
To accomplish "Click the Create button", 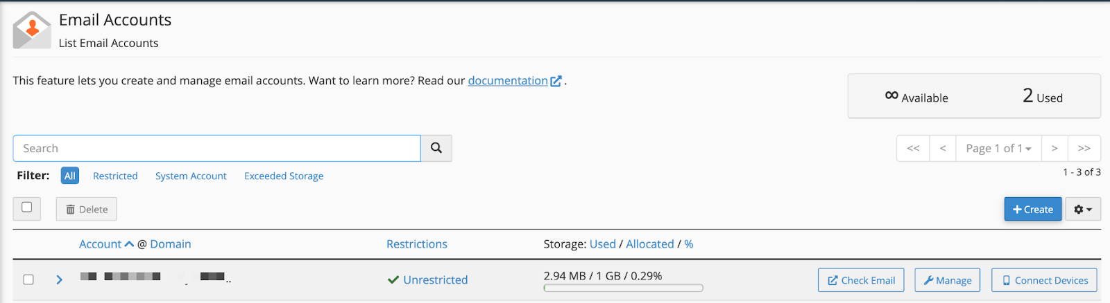I will pos(1033,209).
